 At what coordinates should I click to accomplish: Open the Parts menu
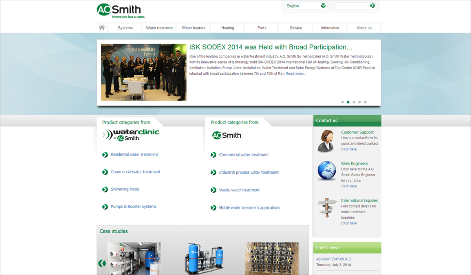pyautogui.click(x=262, y=28)
